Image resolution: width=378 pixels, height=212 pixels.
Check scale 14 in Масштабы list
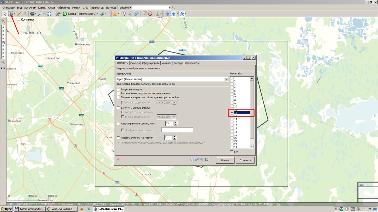tap(232, 119)
